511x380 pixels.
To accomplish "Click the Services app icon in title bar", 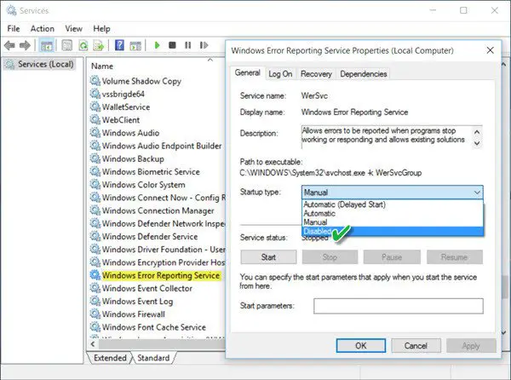I will (11, 10).
